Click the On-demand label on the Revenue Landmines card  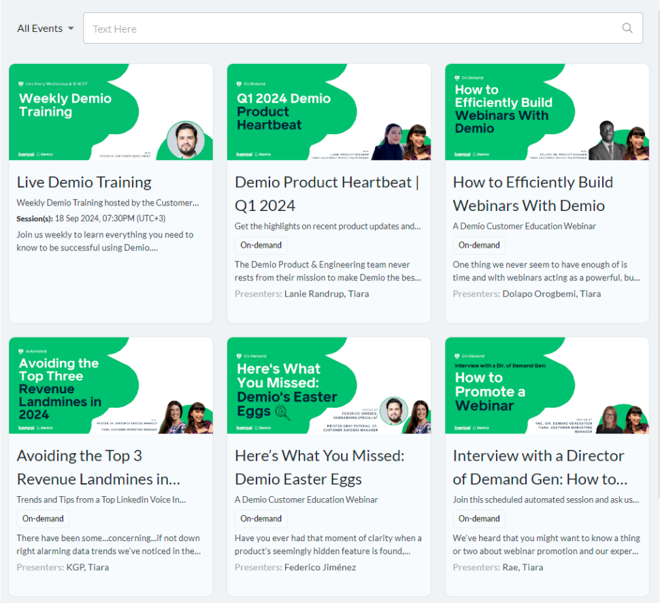click(43, 519)
